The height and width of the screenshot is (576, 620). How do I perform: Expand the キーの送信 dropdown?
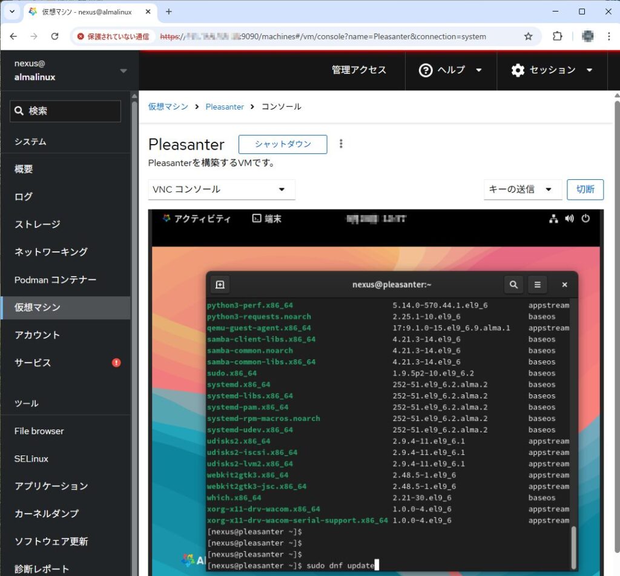[x=523, y=190]
